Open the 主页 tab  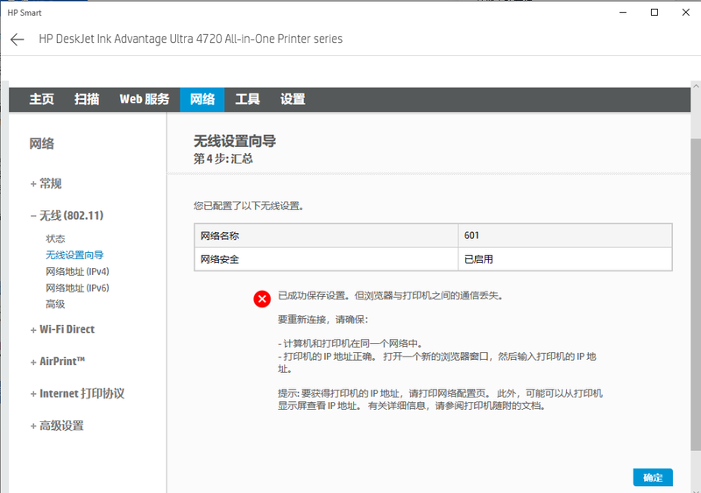point(41,100)
